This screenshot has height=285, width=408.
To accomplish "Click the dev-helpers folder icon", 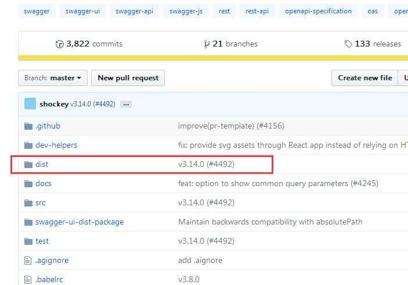I will coord(28,145).
